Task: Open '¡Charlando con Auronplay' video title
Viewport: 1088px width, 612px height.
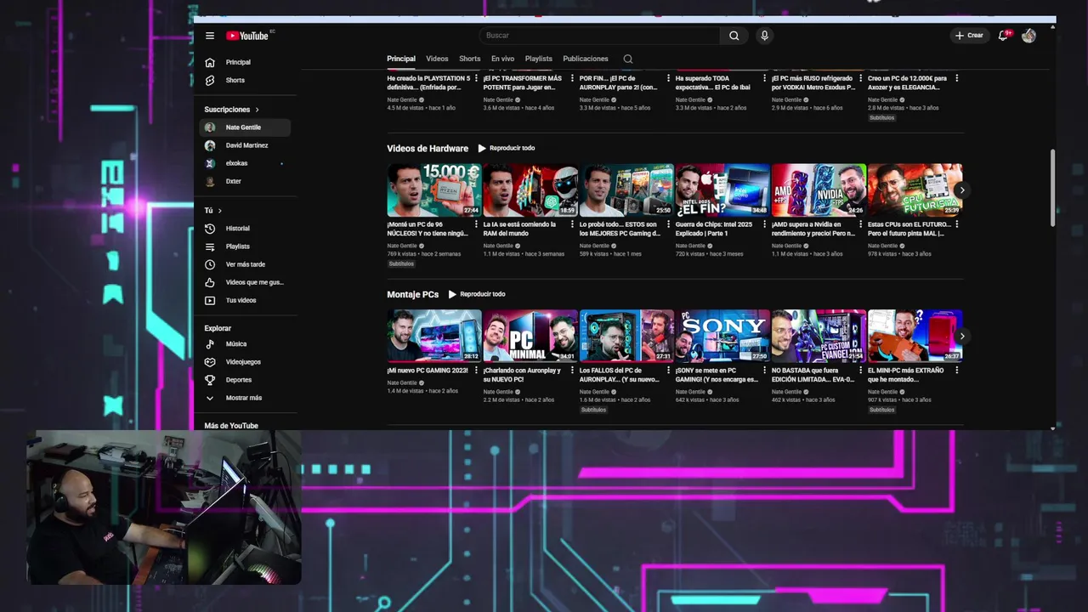Action: (x=522, y=375)
